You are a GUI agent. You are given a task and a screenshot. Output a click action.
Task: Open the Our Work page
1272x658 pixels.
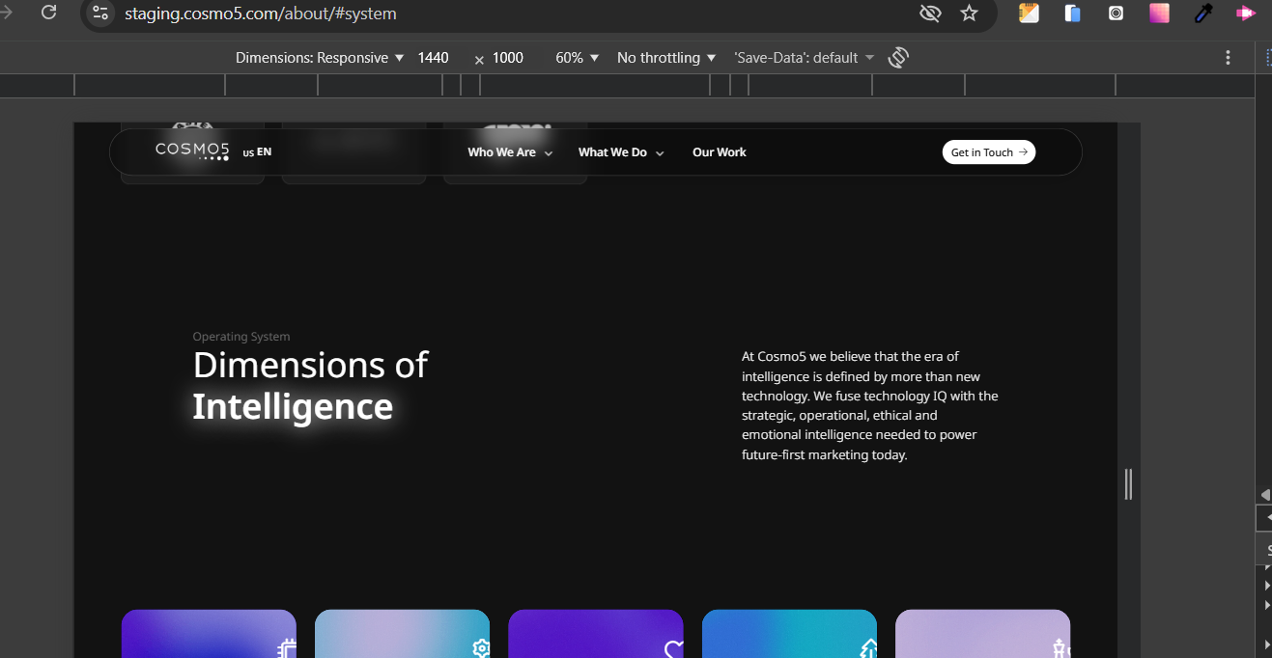(720, 152)
